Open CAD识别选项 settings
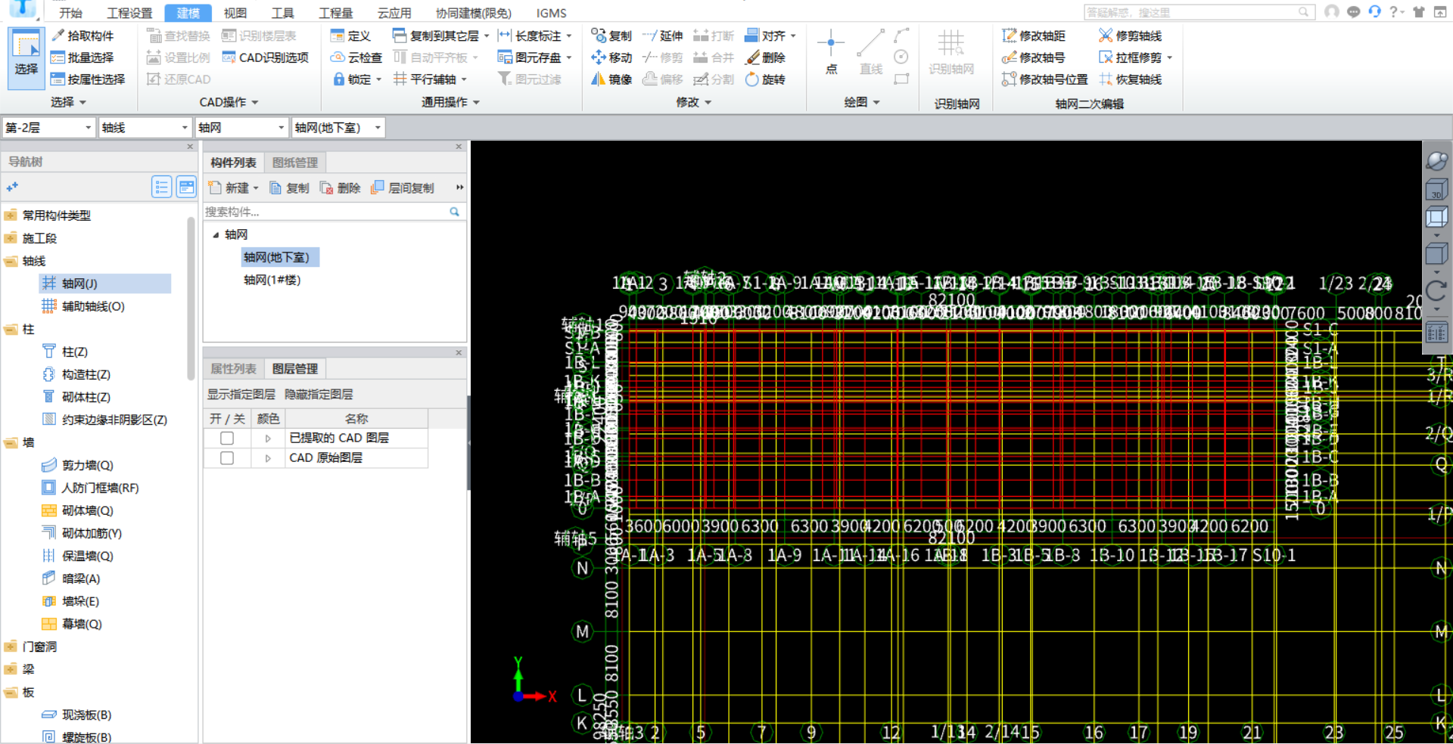This screenshot has width=1453, height=744. (266, 57)
